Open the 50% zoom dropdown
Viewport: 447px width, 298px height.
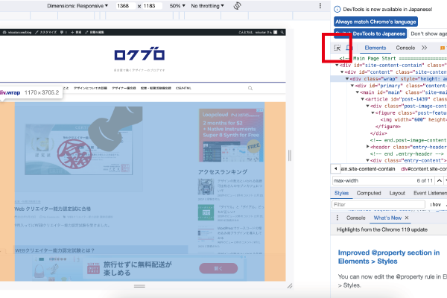coord(177,6)
